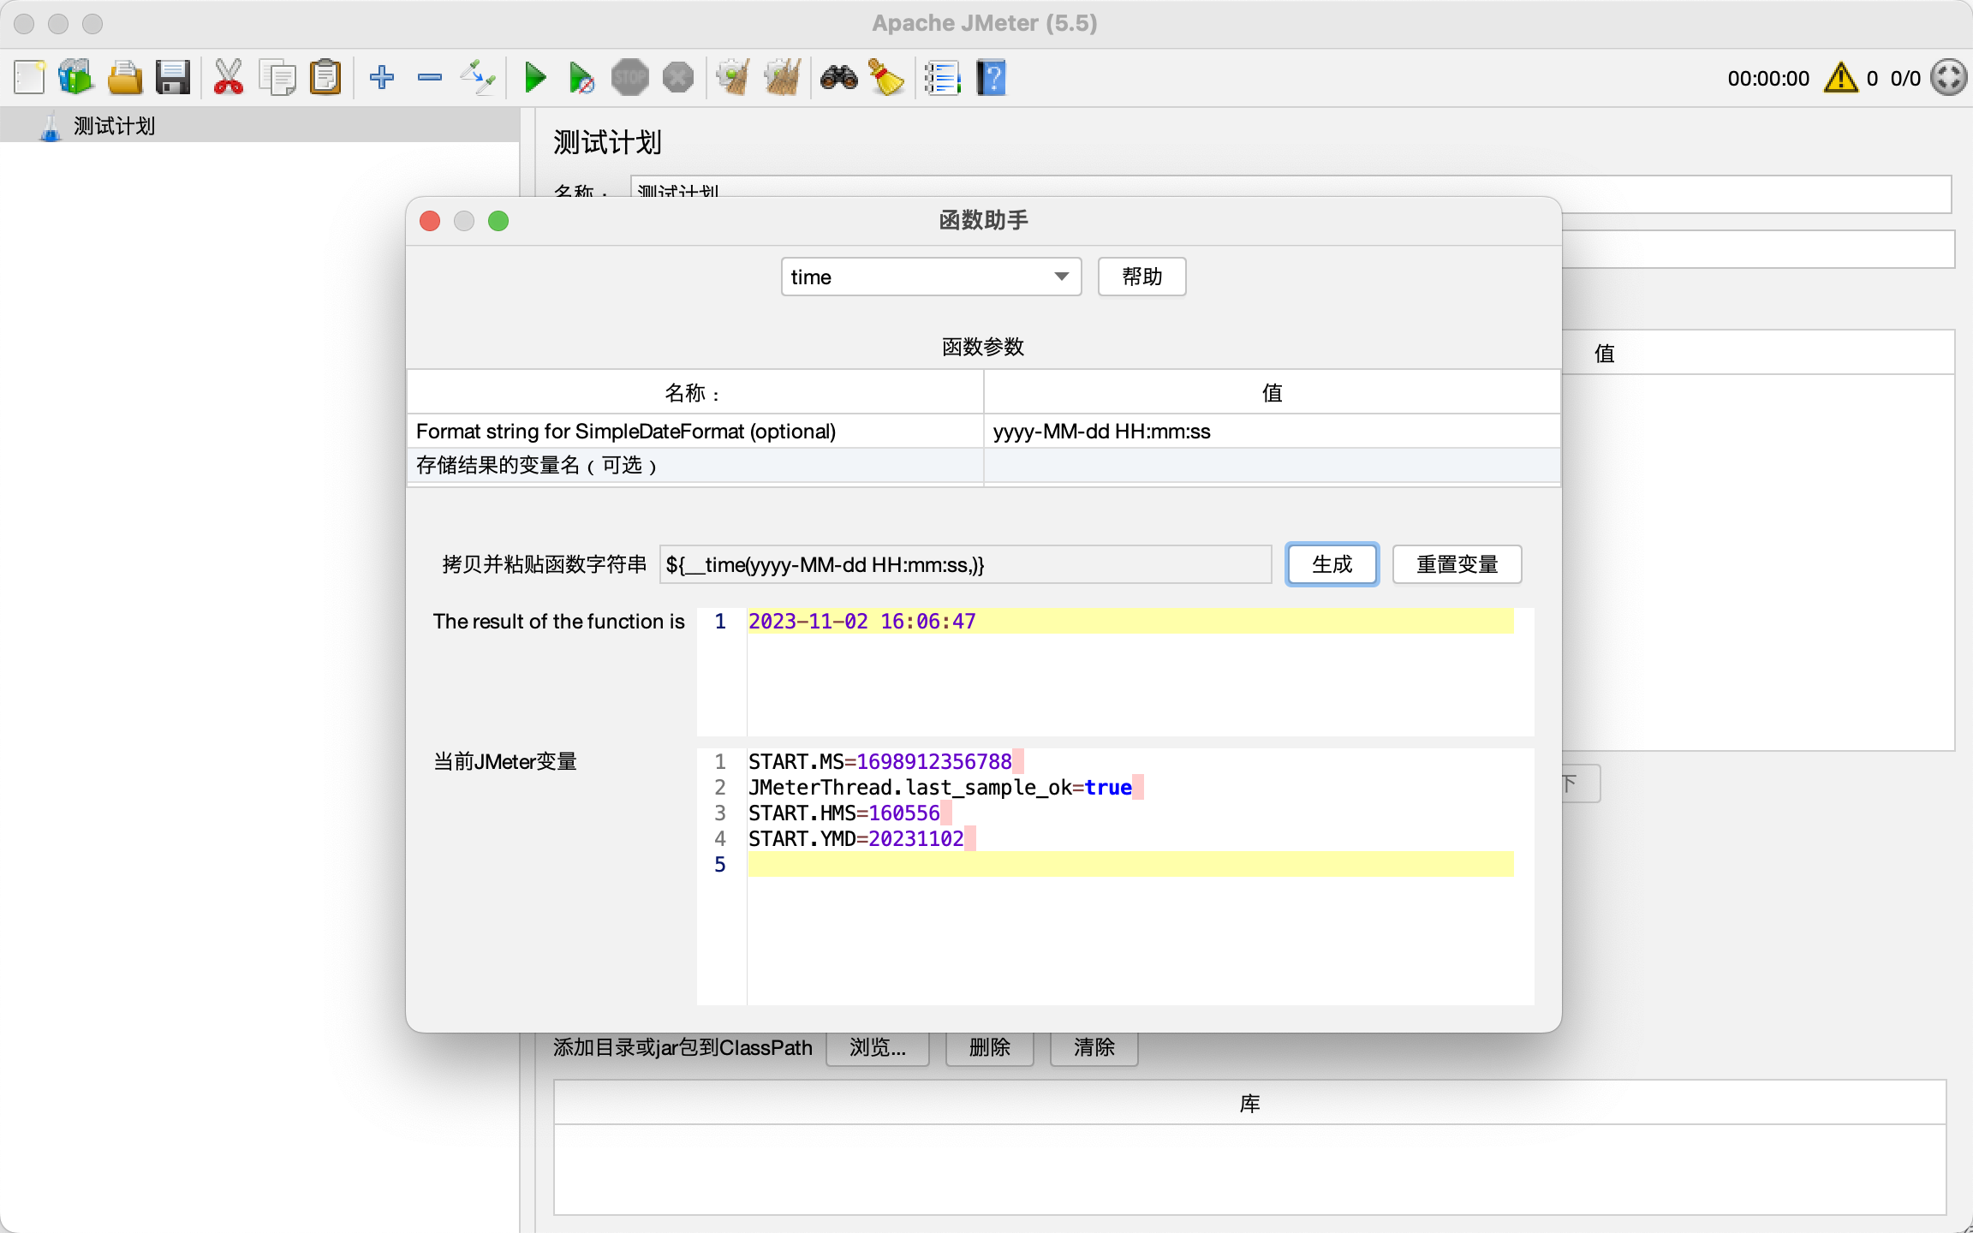The image size is (1973, 1233).
Task: Save the test plan with the floppy icon
Action: tap(173, 78)
